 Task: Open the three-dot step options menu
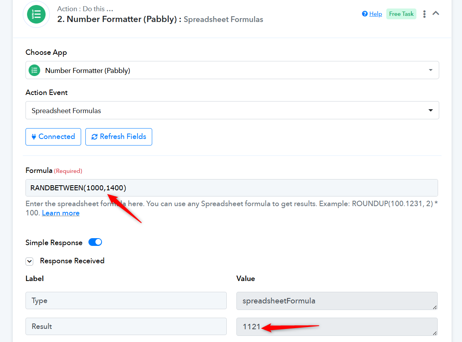(x=424, y=14)
